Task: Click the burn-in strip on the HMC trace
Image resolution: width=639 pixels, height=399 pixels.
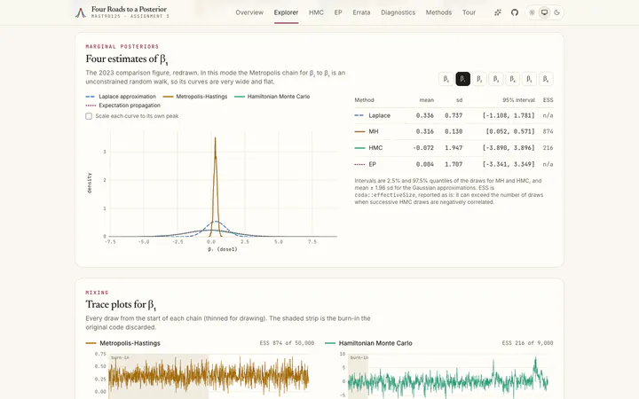Action: (x=358, y=377)
